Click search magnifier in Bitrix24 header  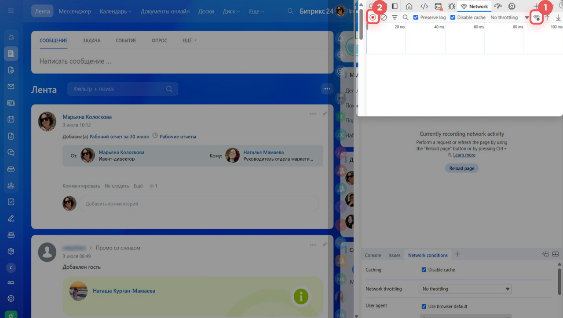[x=290, y=11]
